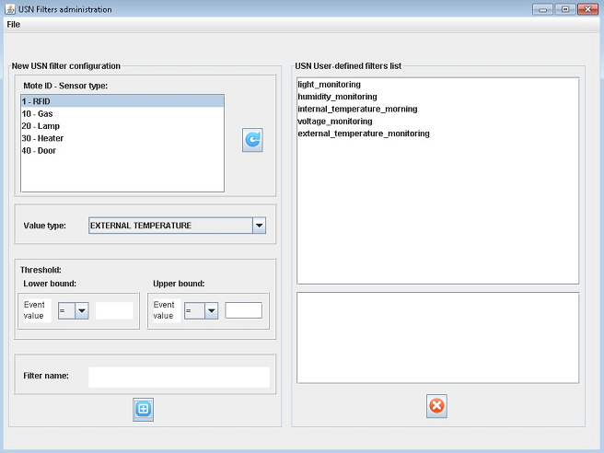Click the red delete filter icon
Viewport: 604px width, 453px height.
click(x=436, y=405)
